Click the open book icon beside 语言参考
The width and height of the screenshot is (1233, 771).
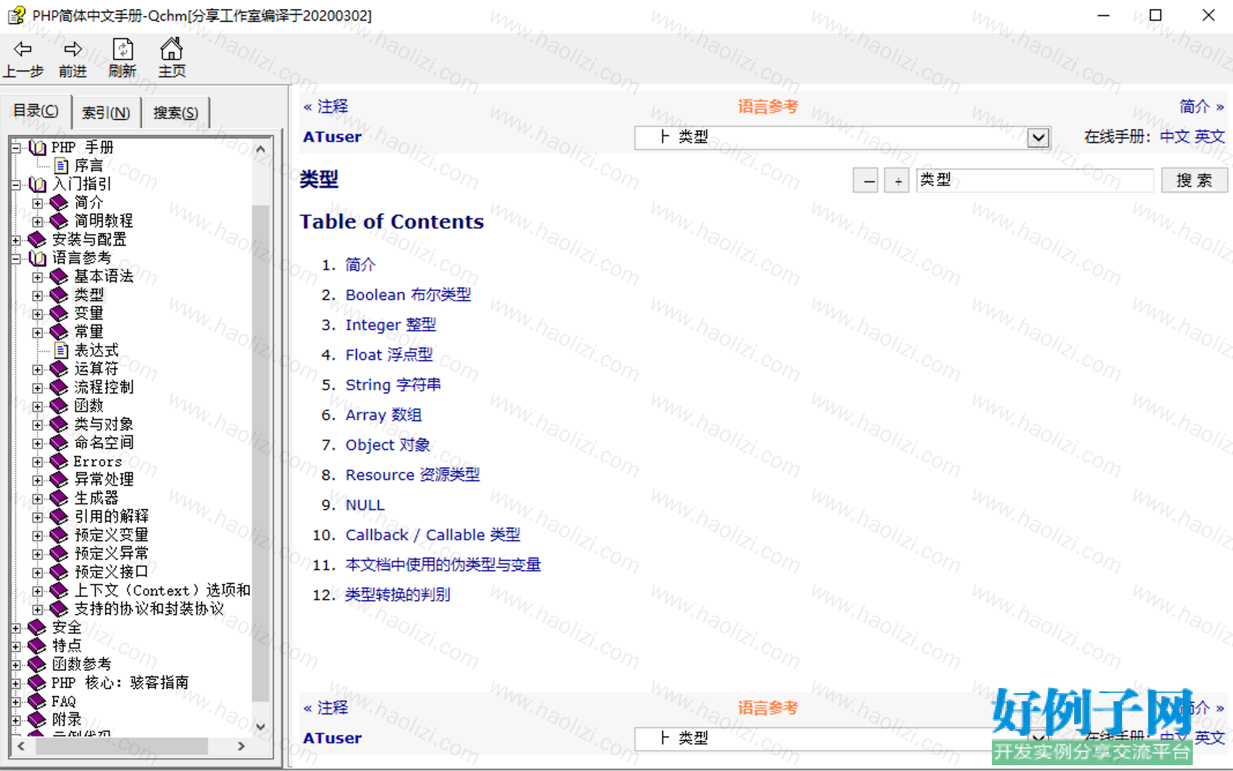click(38, 258)
